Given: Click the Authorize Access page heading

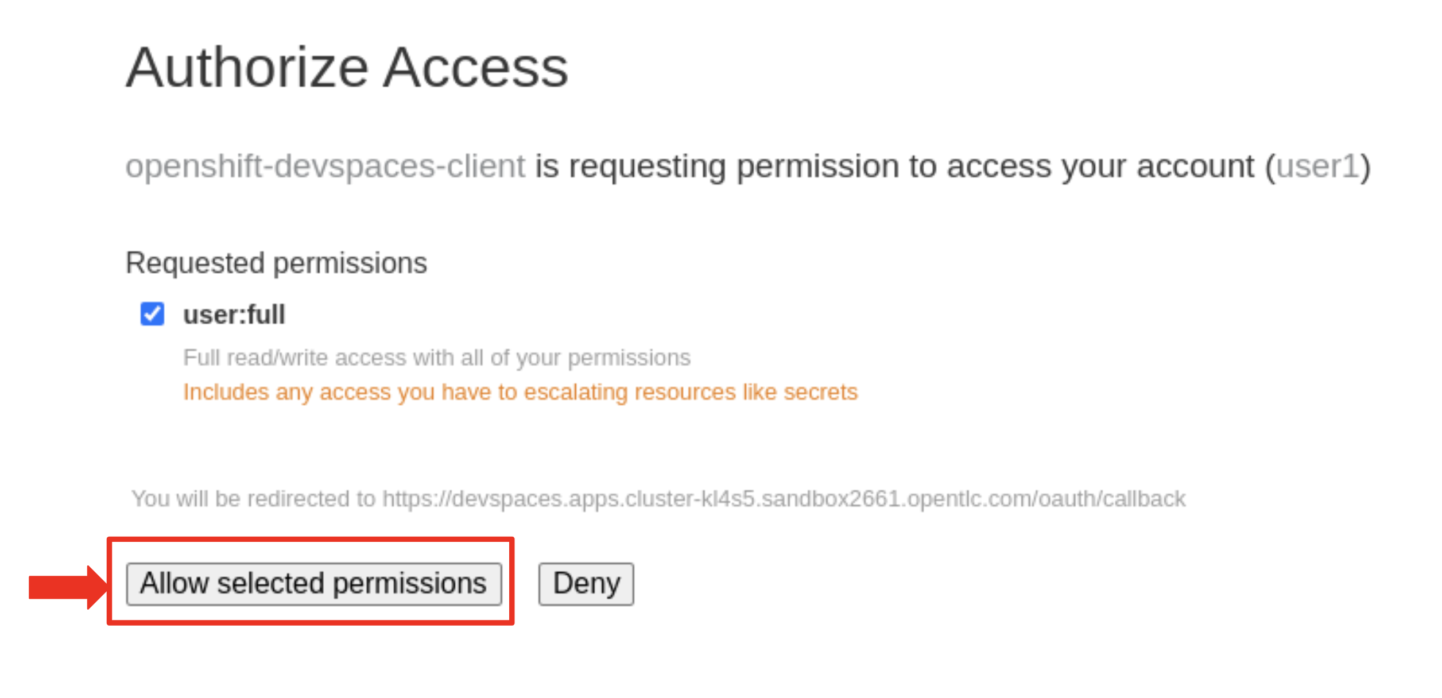Looking at the screenshot, I should click(x=347, y=68).
